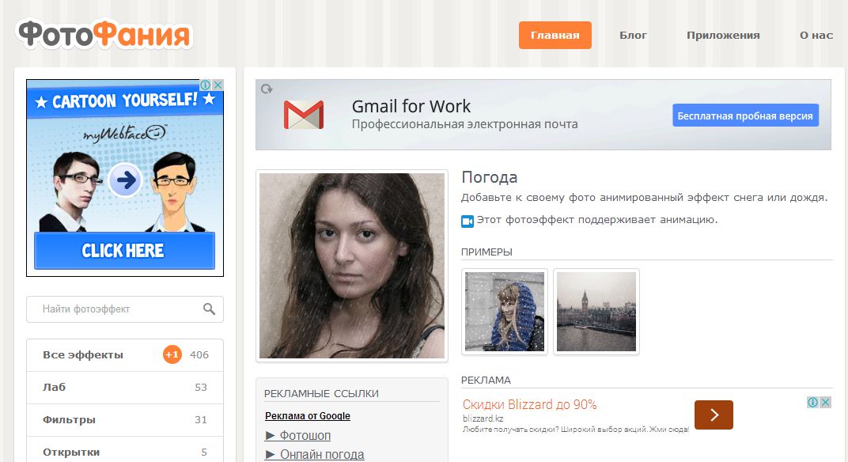Click the count 53 beside Лаб

201,388
